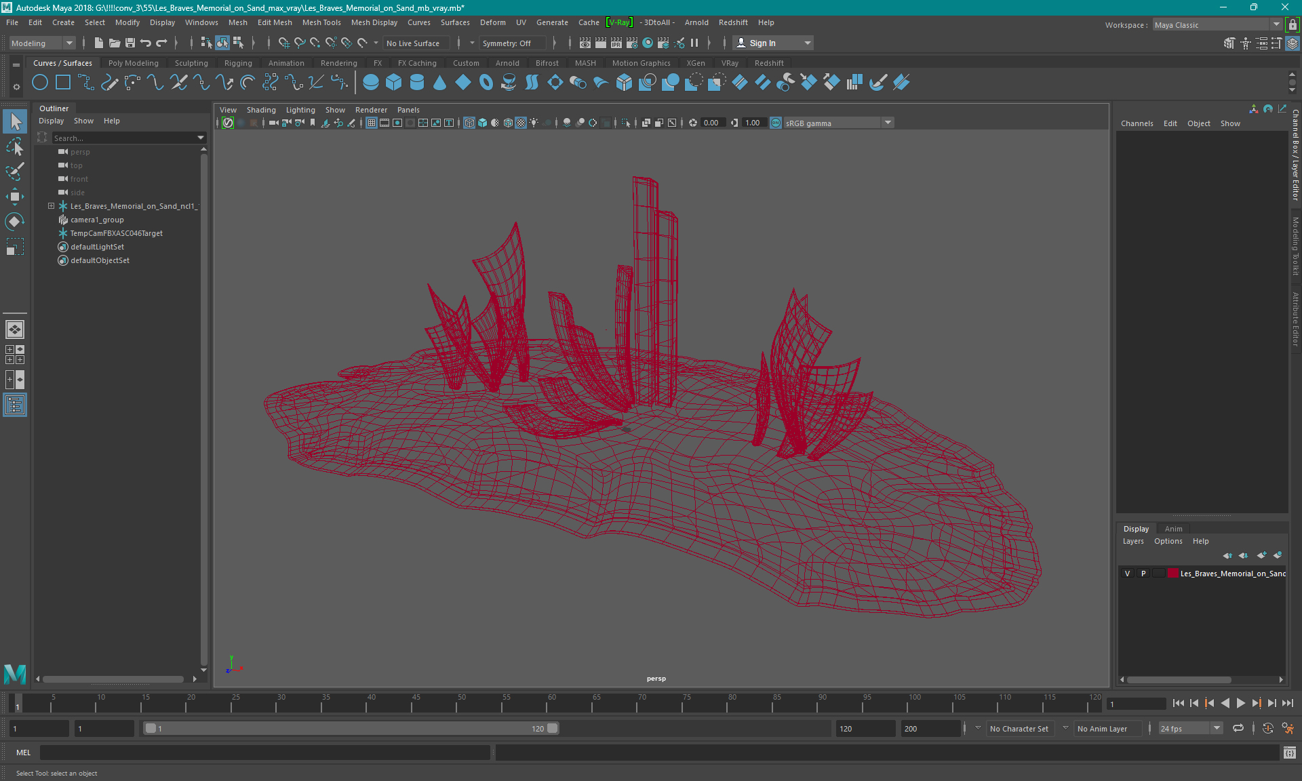The image size is (1302, 781).
Task: Toggle Auto Keyframe at bottom right
Action: (1267, 728)
